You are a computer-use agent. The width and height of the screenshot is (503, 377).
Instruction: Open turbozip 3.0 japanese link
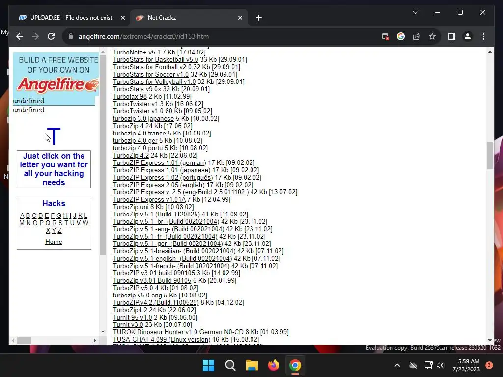pyautogui.click(x=143, y=119)
